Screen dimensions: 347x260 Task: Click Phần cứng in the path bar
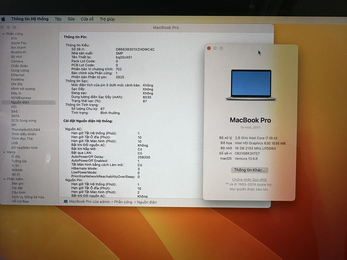123,202
